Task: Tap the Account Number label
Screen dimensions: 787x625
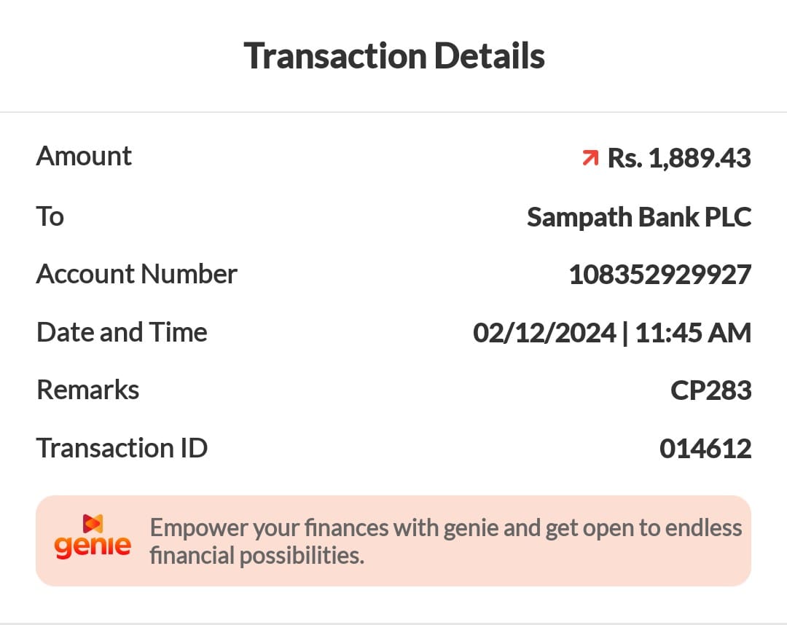Action: 136,274
